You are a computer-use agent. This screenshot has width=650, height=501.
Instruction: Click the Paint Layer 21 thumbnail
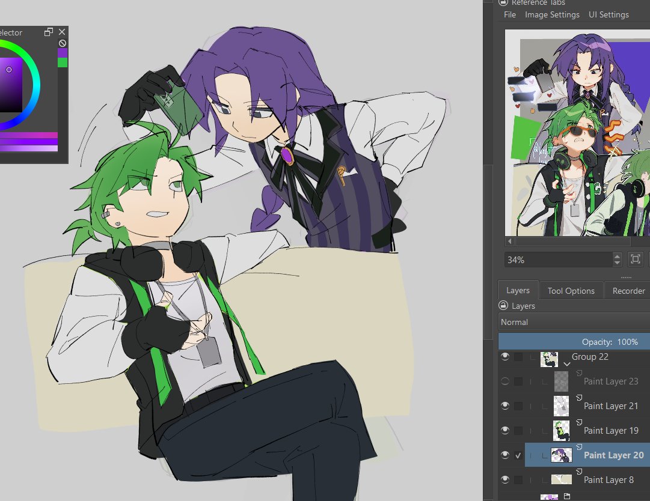click(561, 405)
